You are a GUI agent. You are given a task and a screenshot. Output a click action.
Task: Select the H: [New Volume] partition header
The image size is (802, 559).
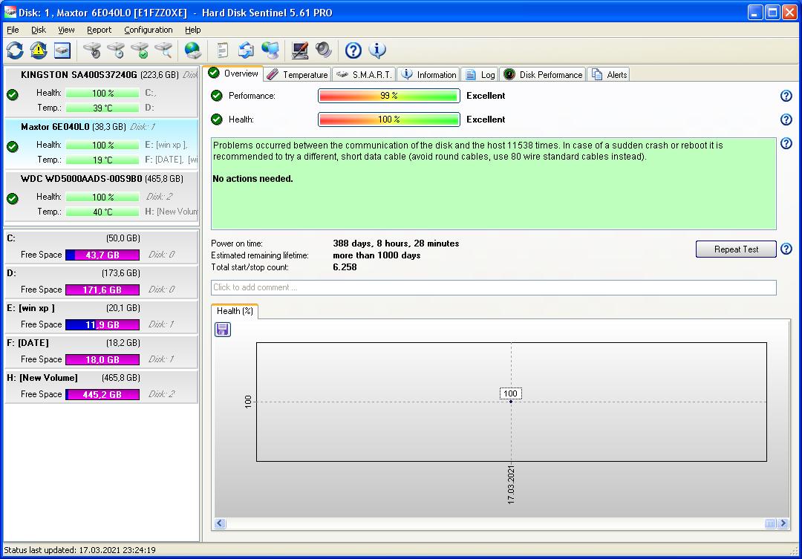pos(42,377)
